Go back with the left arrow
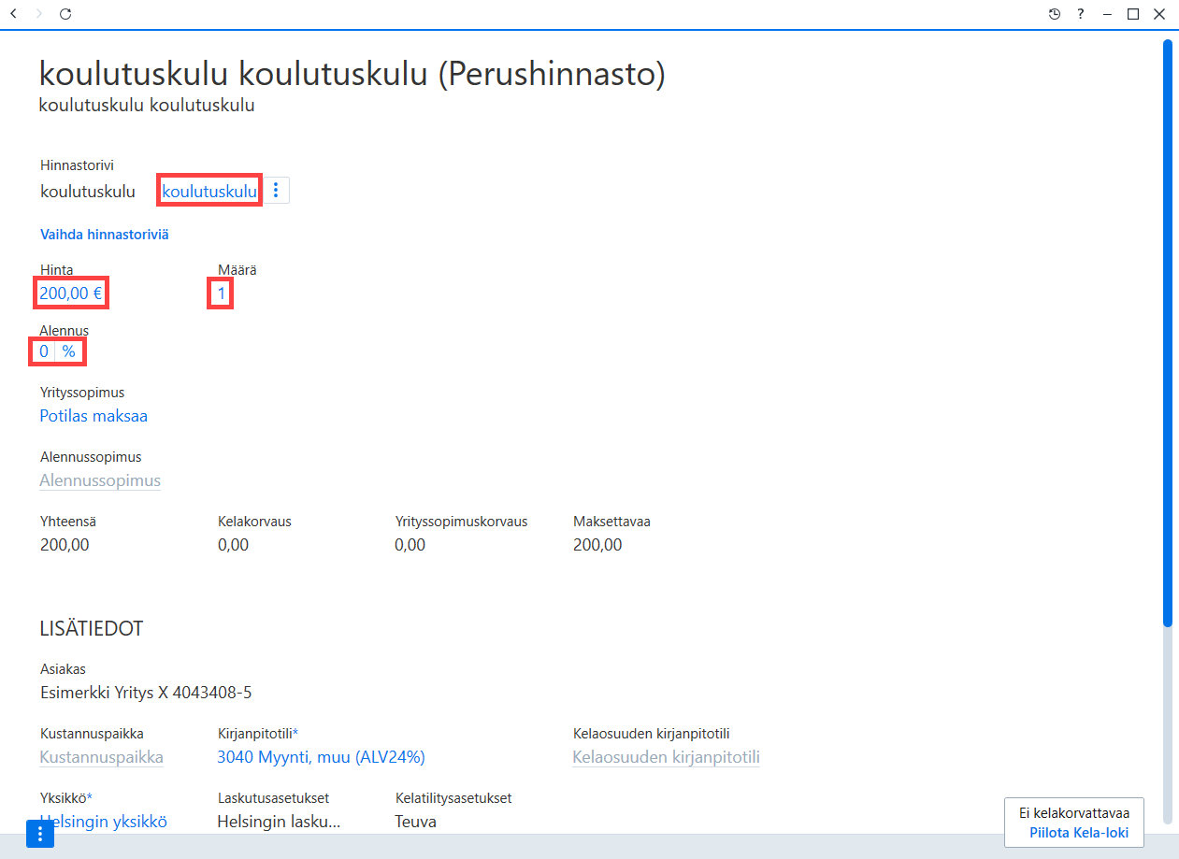 click(13, 14)
